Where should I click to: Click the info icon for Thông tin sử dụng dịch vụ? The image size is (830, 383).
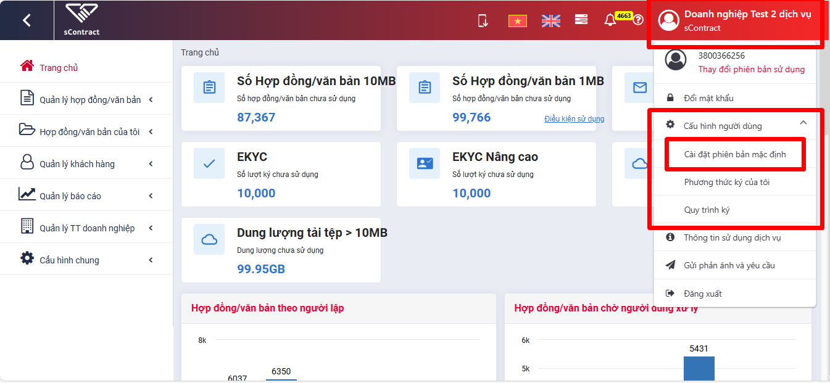click(670, 237)
